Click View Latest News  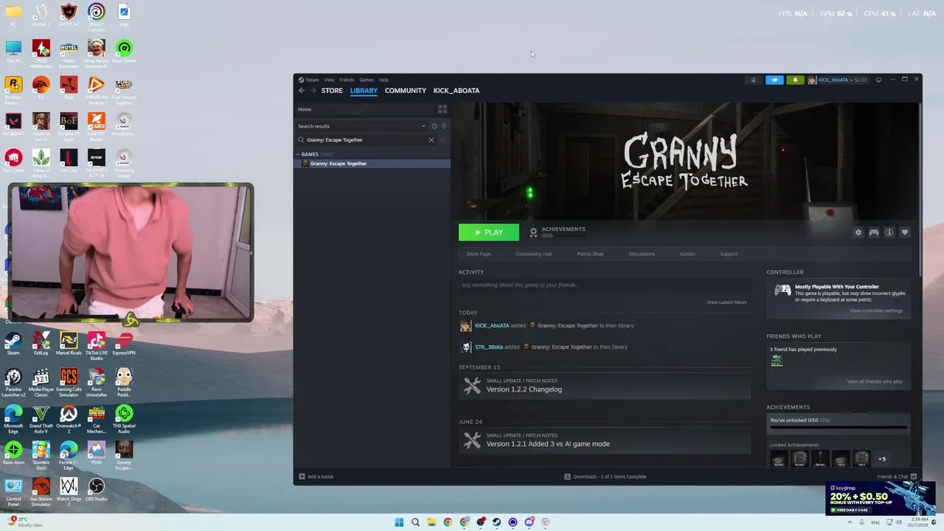point(726,302)
